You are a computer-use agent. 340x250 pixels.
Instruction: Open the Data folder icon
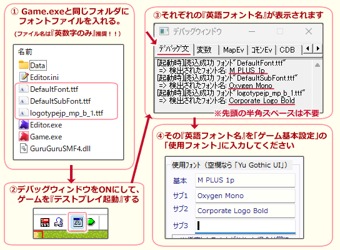tap(23, 65)
